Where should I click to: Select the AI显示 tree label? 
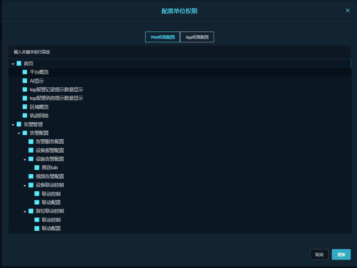(x=37, y=81)
